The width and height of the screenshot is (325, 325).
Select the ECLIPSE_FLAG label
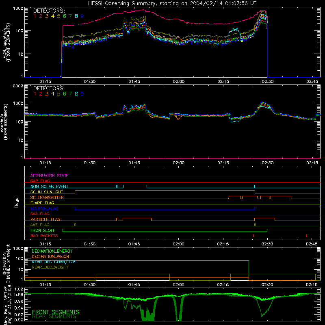[44, 208]
